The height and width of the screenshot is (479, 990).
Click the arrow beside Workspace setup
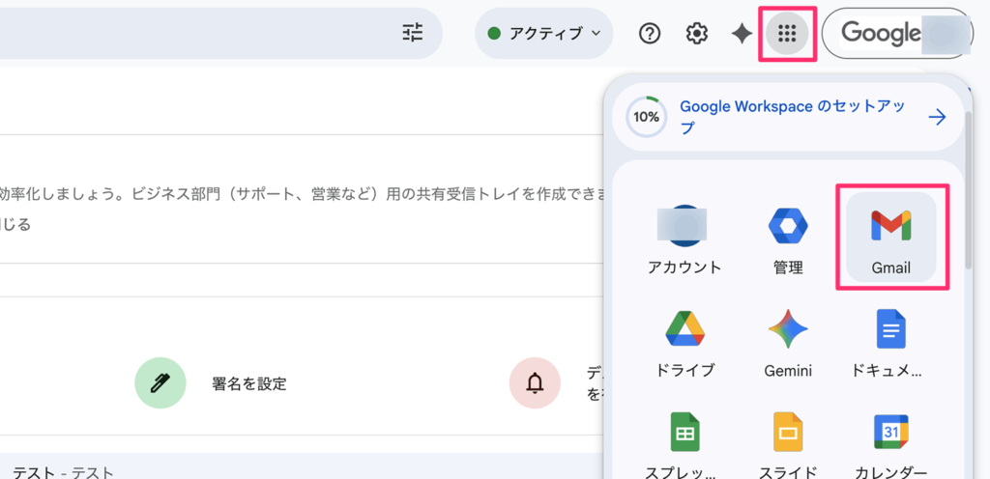937,117
